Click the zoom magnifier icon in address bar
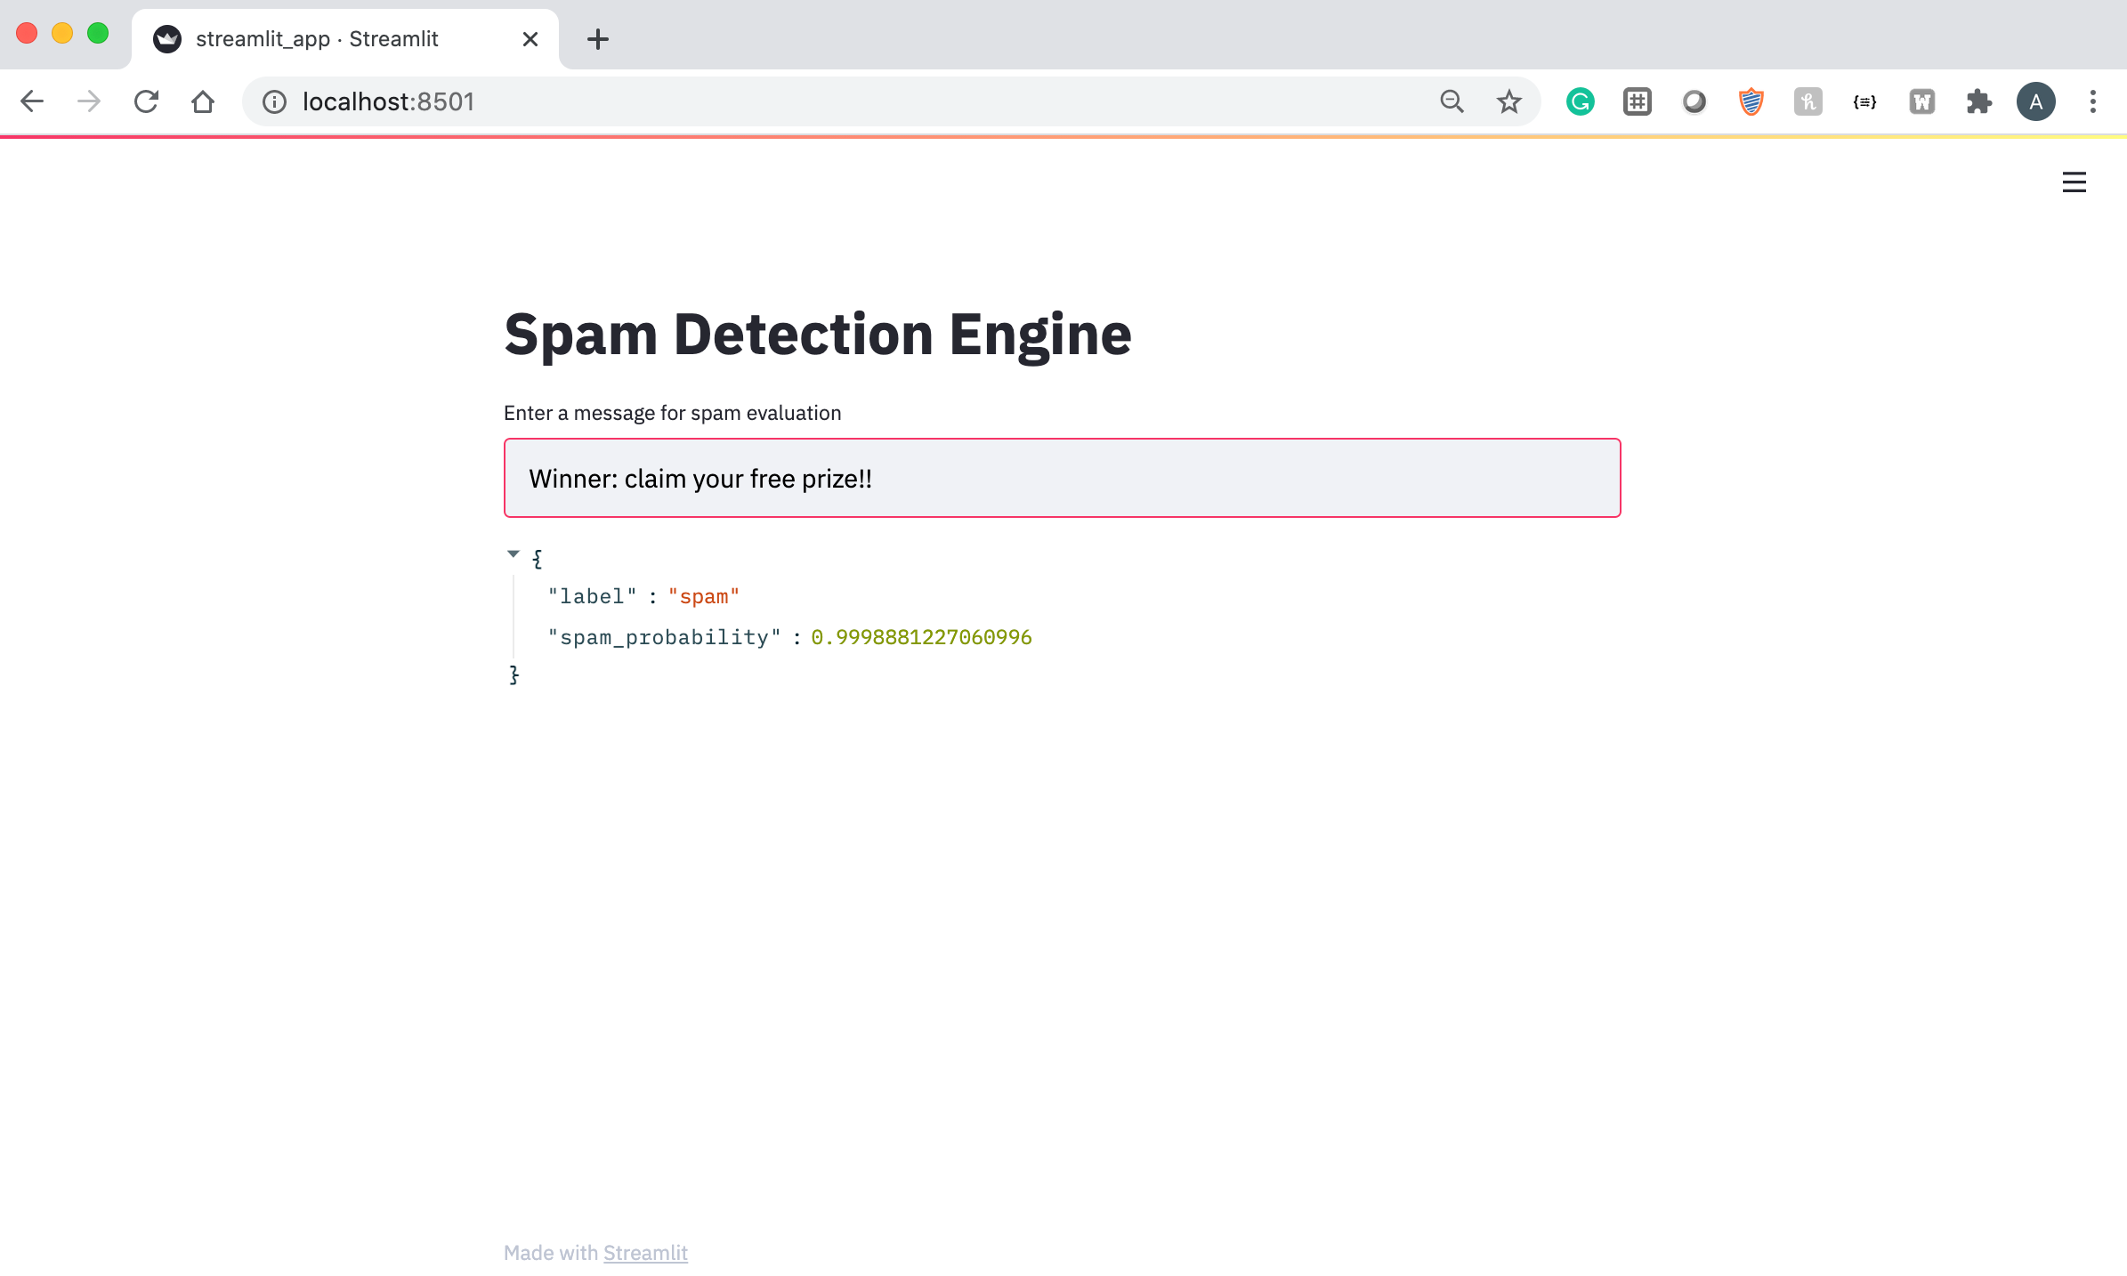Viewport: 2127px width, 1276px height. coord(1452,102)
